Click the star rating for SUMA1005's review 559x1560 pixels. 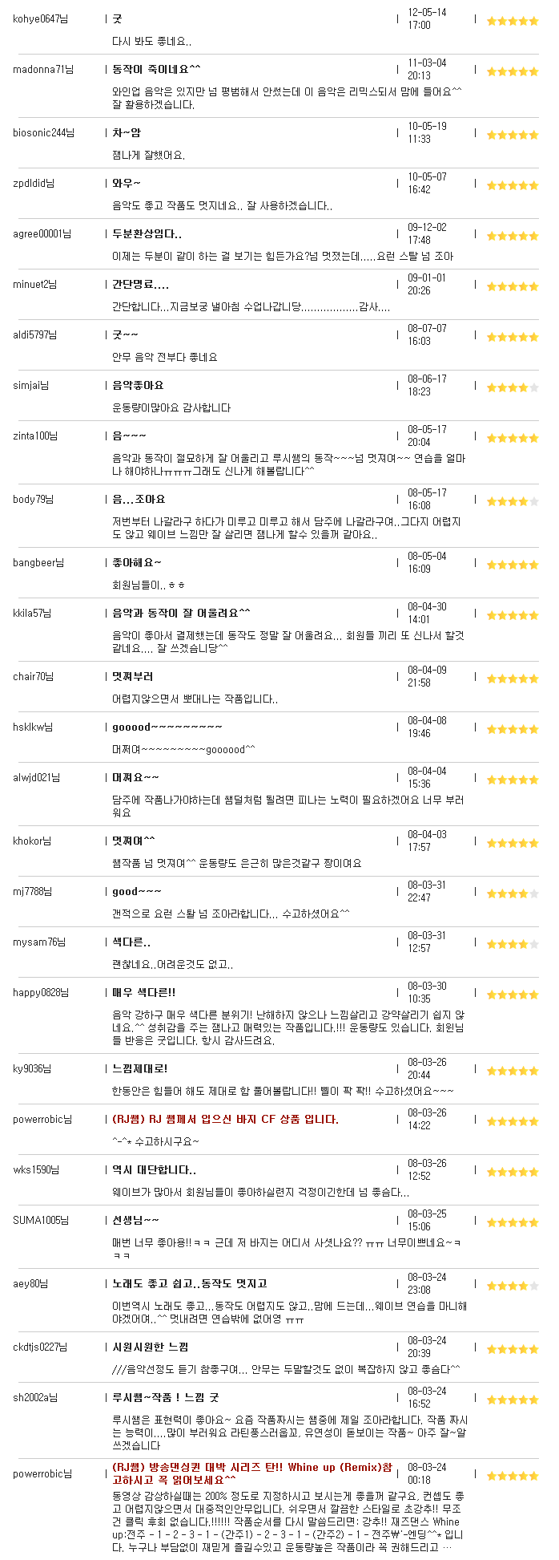513,1223
